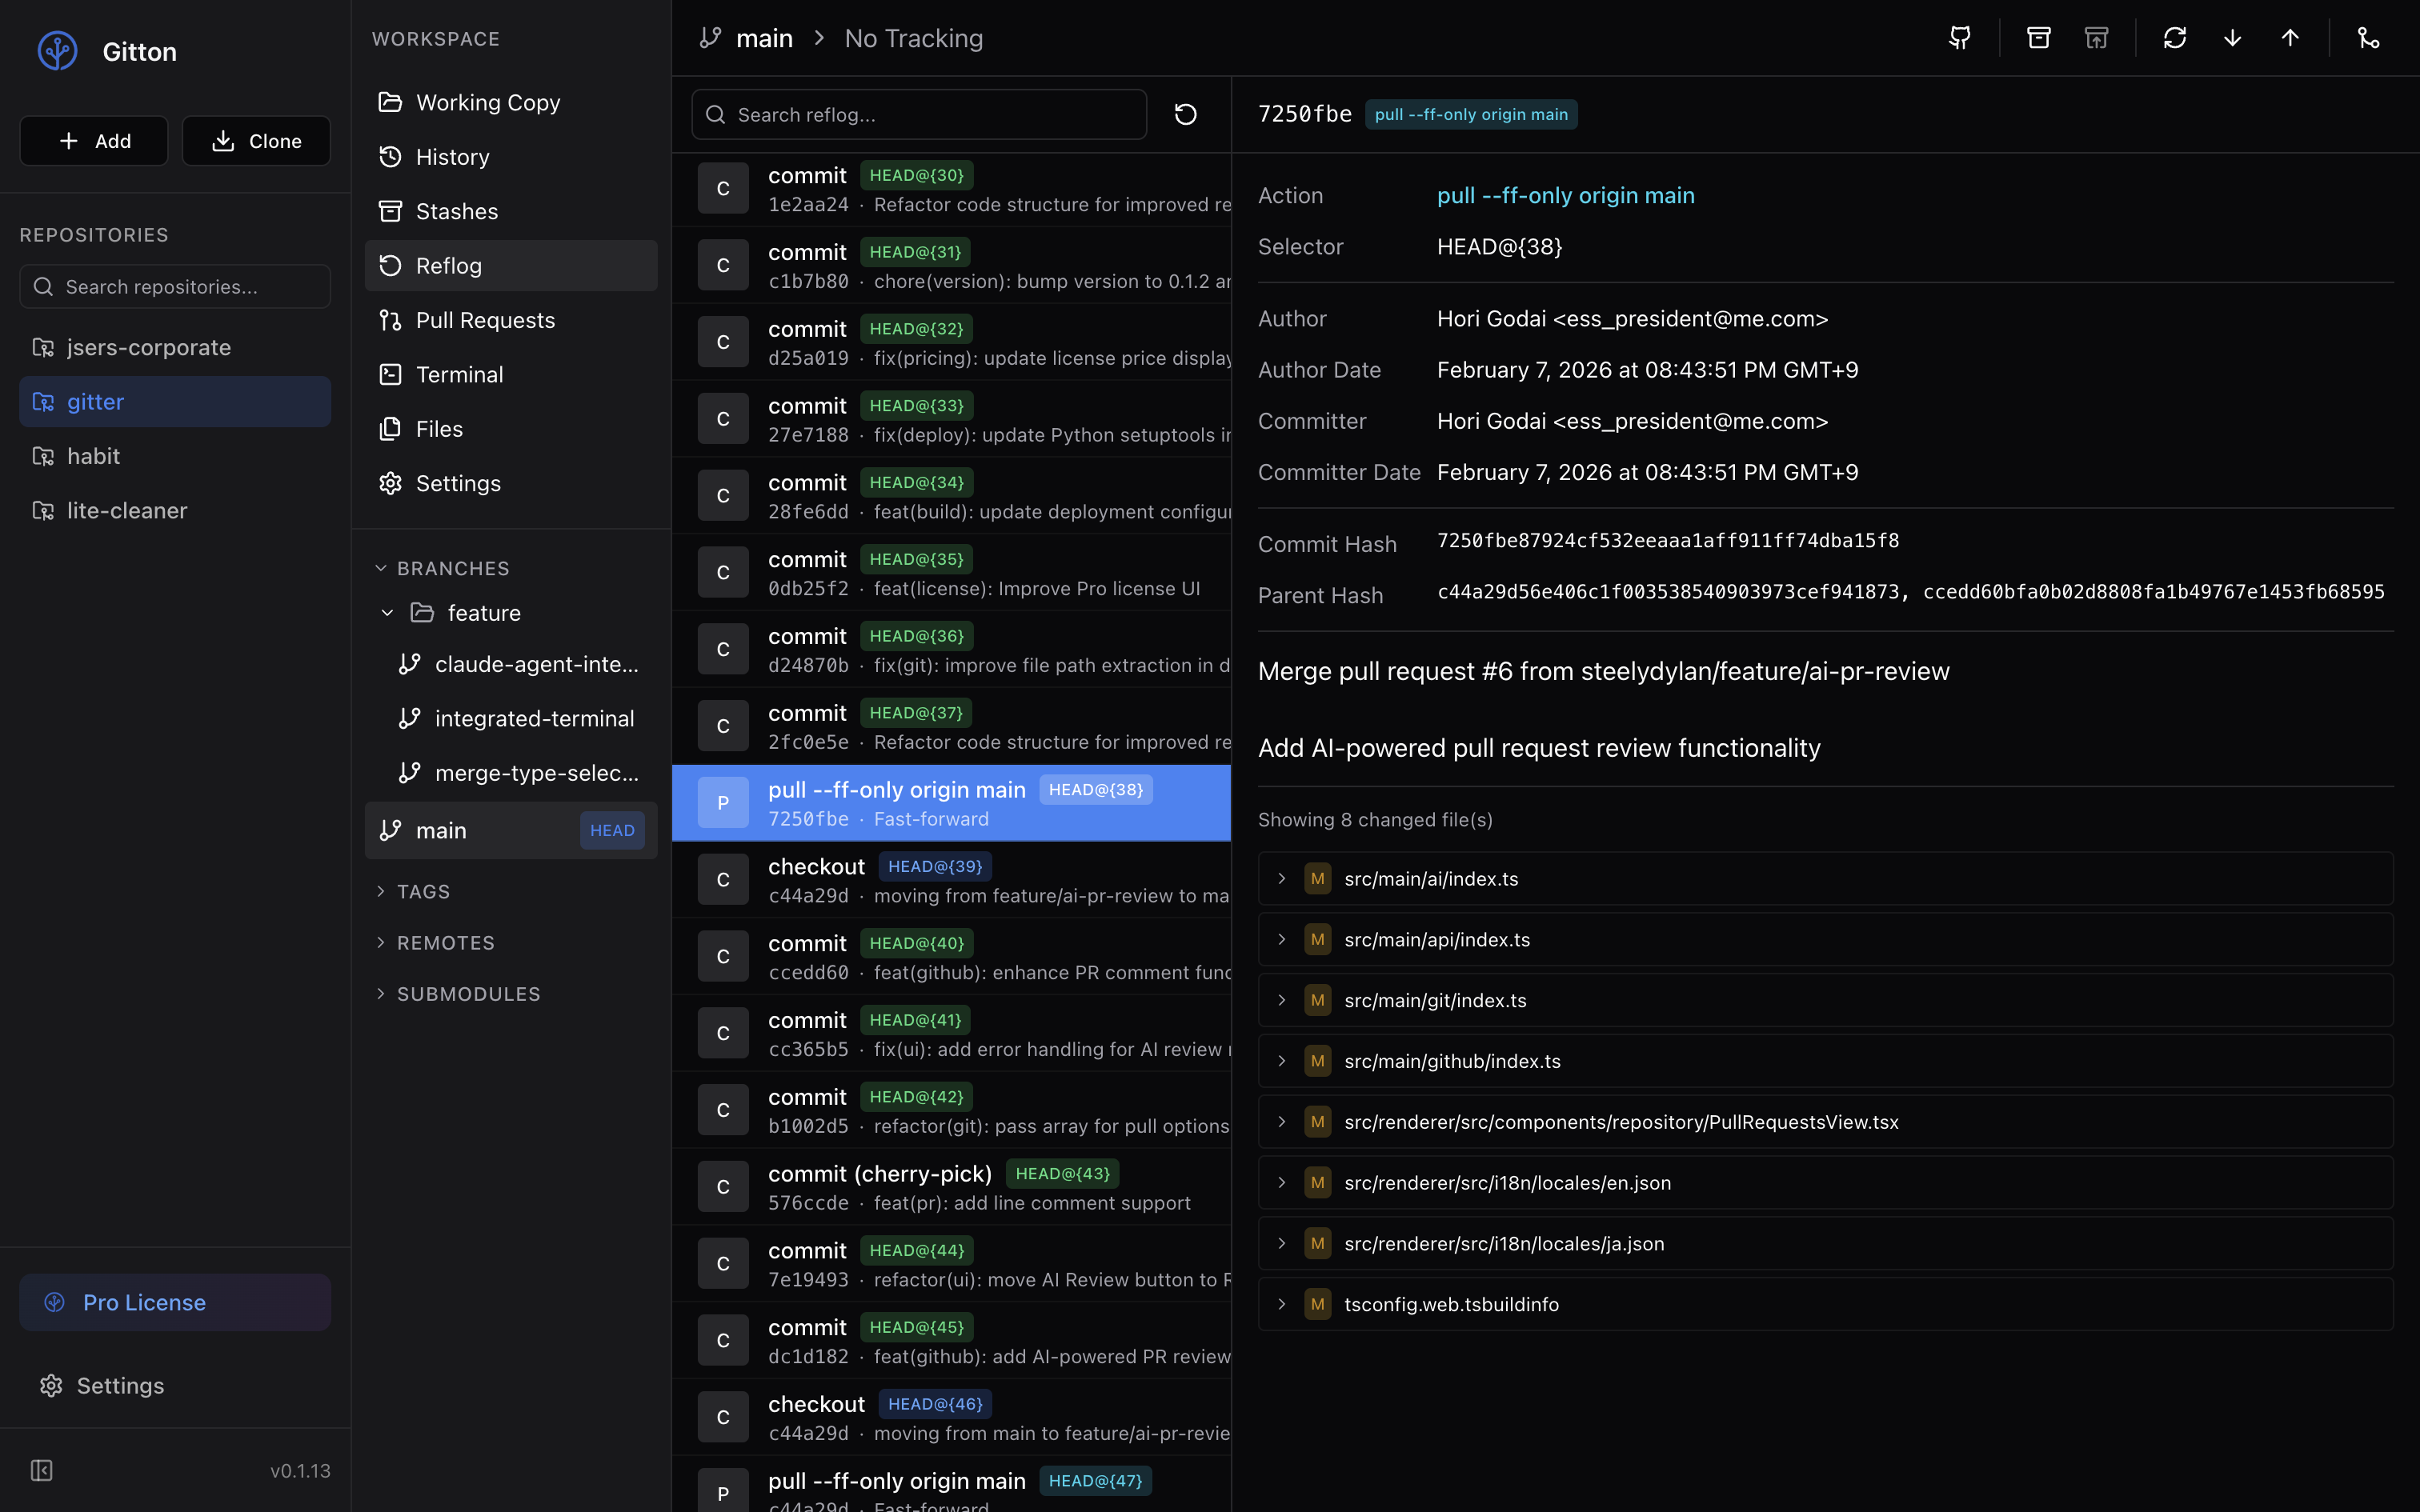
Task: Refresh reflog with the reload icon
Action: pyautogui.click(x=1185, y=115)
